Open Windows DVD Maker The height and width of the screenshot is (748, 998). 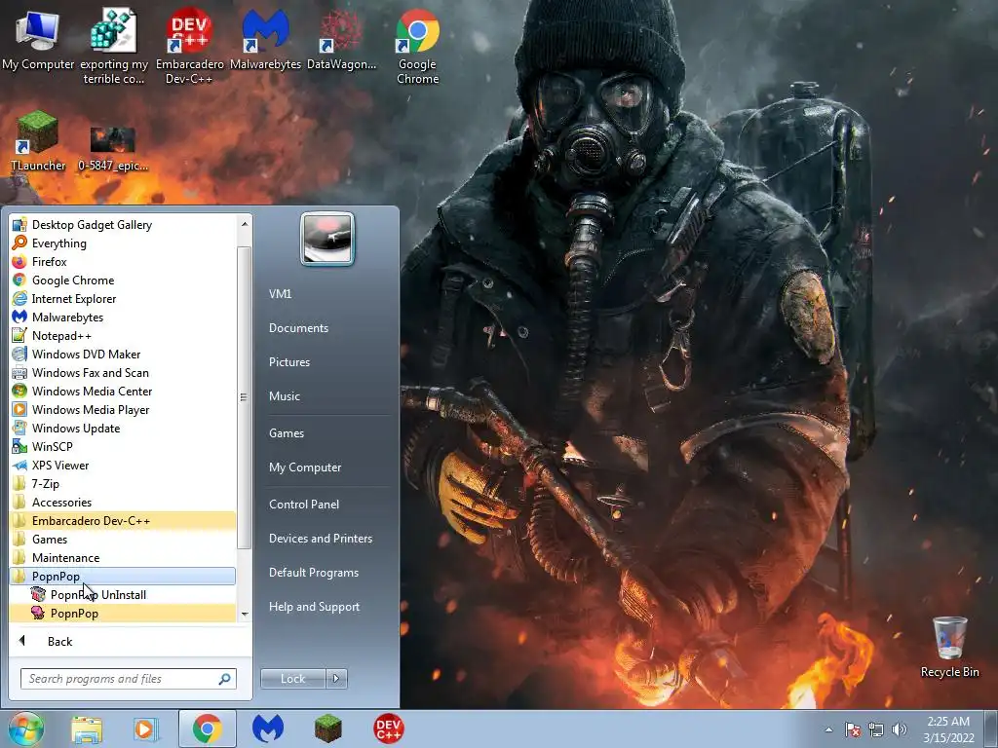tap(123, 354)
